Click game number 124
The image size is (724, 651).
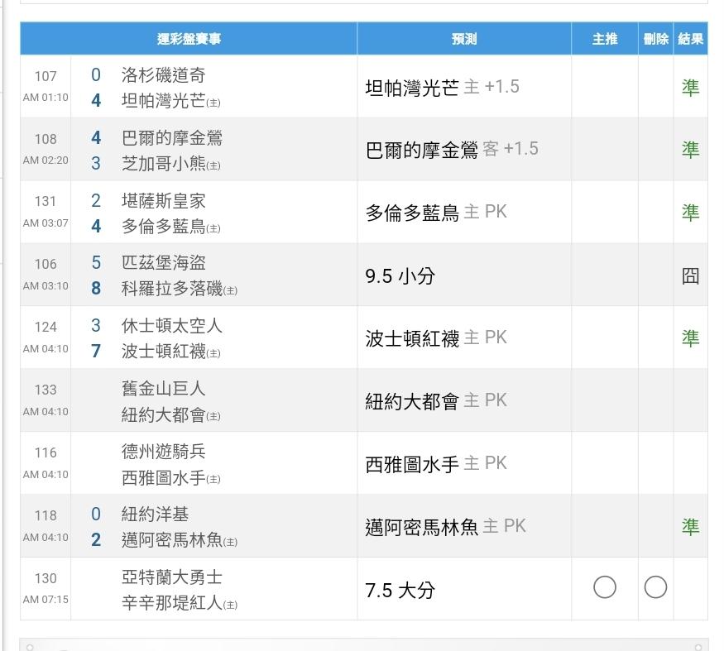46,327
